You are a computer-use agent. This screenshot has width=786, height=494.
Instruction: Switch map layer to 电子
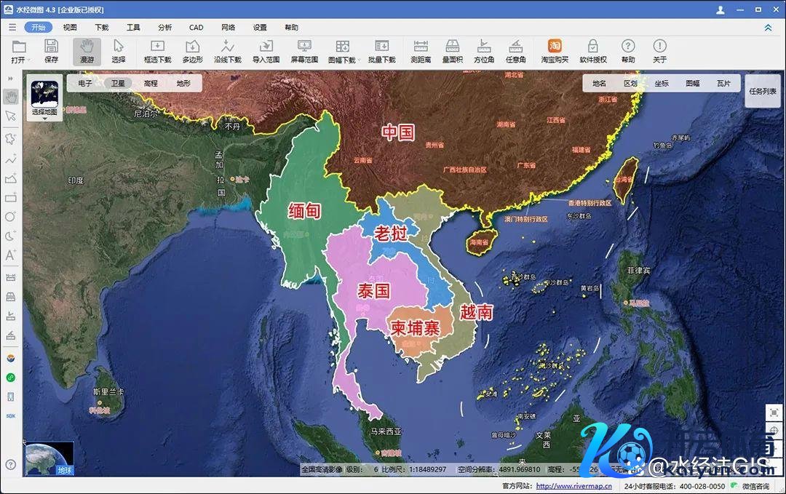pyautogui.click(x=85, y=84)
